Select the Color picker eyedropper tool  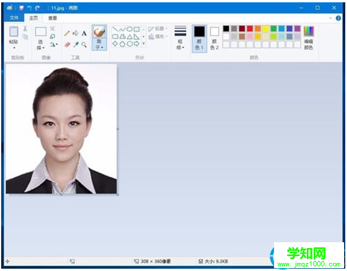75,44
